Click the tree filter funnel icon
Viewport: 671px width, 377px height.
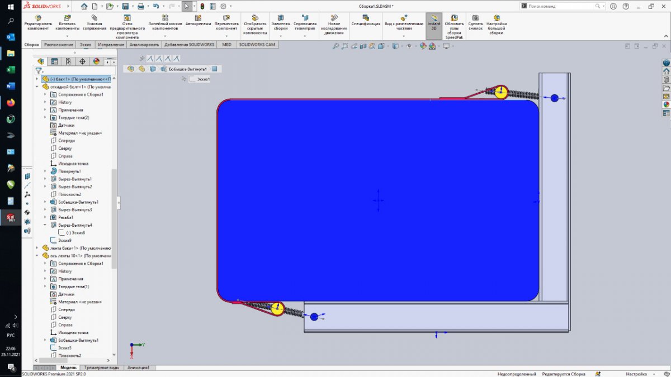(x=38, y=71)
